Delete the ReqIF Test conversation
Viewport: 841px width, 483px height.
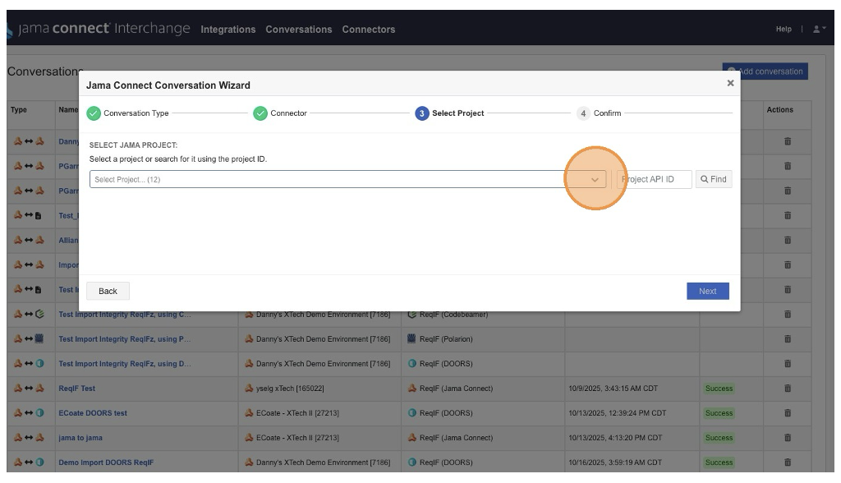click(x=788, y=388)
